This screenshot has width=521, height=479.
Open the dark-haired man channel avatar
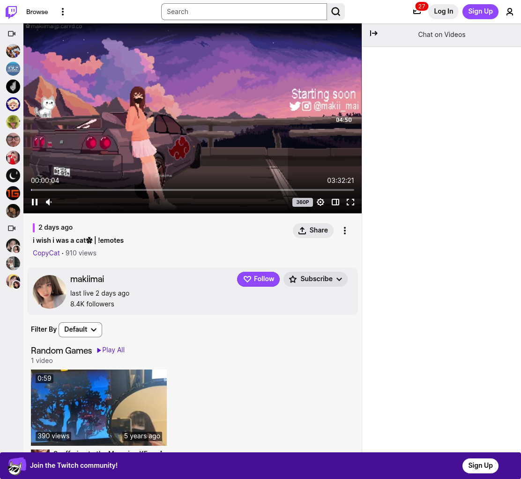click(13, 211)
